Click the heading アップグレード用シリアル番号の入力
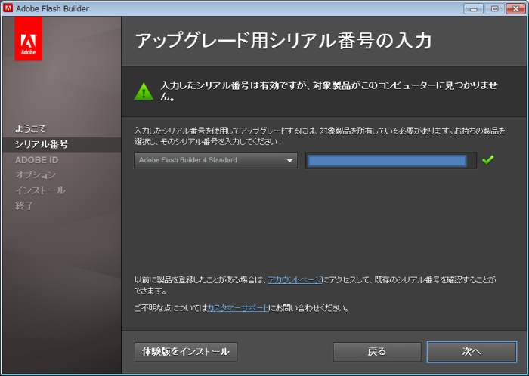Screen dimensions: 529x376 [x=283, y=41]
